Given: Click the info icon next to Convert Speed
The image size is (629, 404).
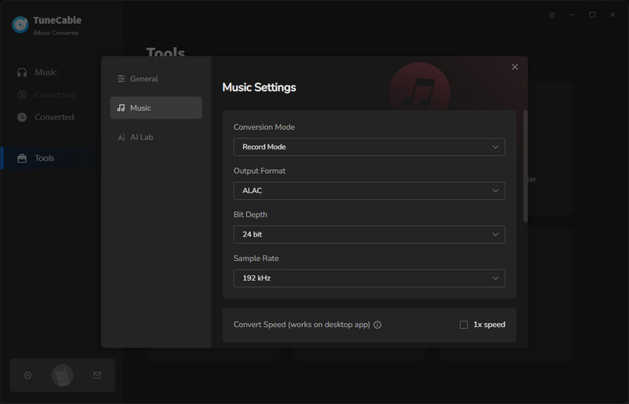Looking at the screenshot, I should tap(377, 325).
